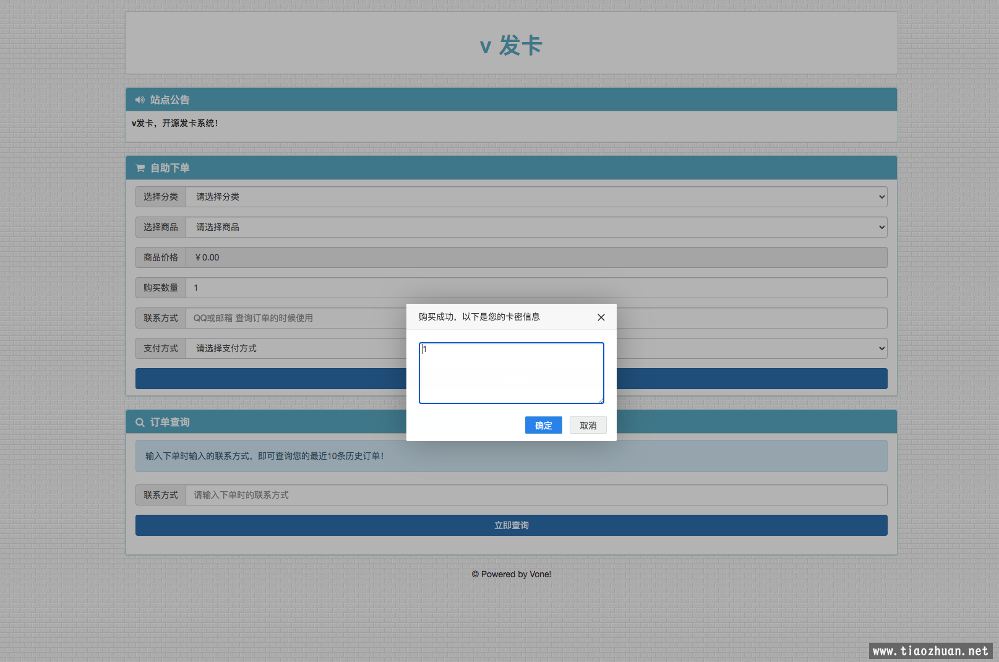Open the 选择商品 product dropdown
The height and width of the screenshot is (662, 999).
tap(536, 227)
